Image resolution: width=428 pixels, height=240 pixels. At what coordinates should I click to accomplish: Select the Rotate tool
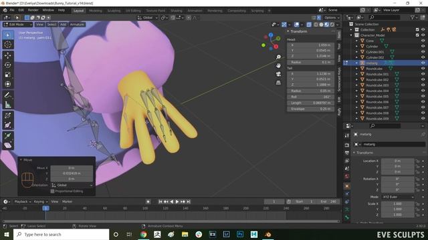tap(7, 65)
